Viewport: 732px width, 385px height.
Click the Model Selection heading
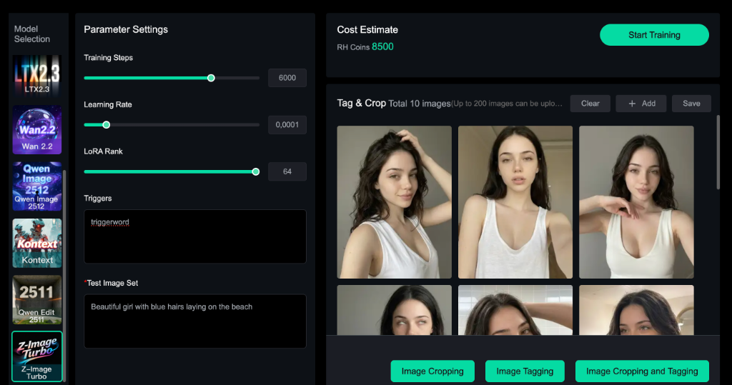click(x=31, y=34)
